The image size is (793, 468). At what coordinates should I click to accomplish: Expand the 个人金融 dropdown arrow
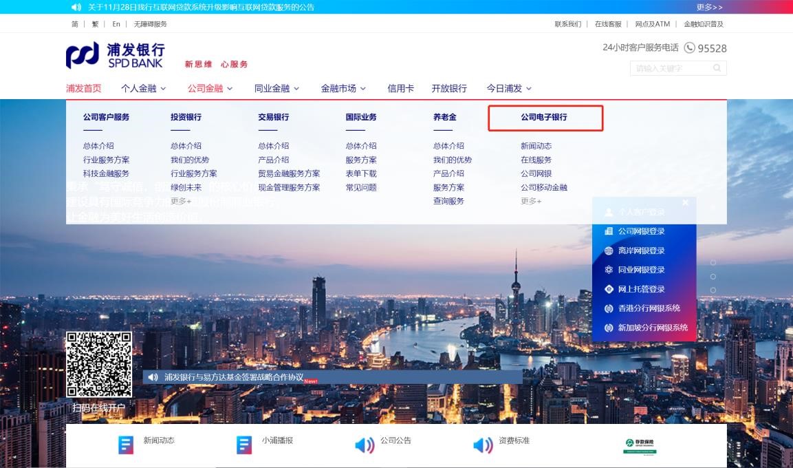pyautogui.click(x=164, y=89)
